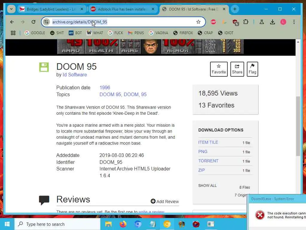
Task: Download the PNG file
Action: (203, 152)
